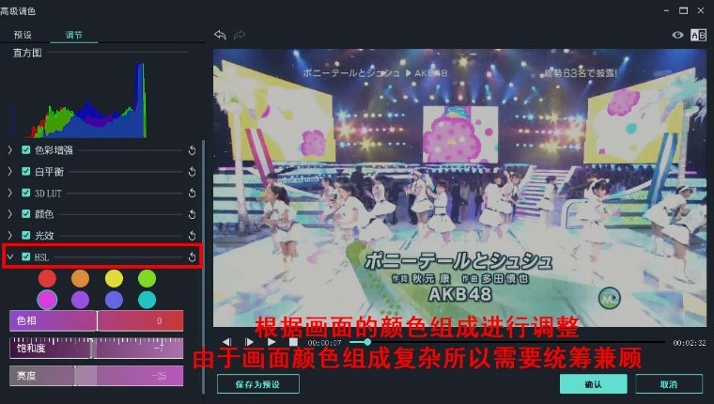Reset 色彩增强 settings
Image resolution: width=714 pixels, height=404 pixels.
(x=193, y=150)
